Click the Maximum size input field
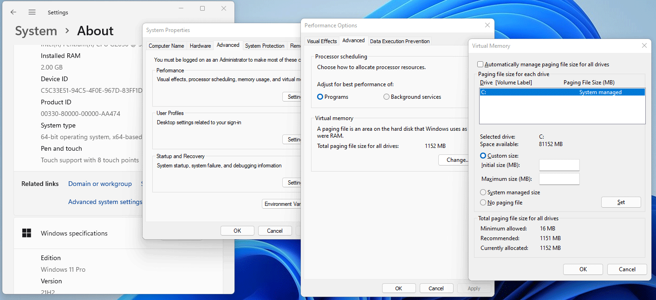Viewport: 656px width, 300px height. point(559,179)
